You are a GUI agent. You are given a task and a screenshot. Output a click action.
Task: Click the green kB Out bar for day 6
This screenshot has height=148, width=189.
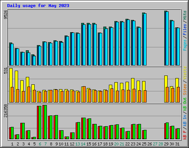click(40, 122)
